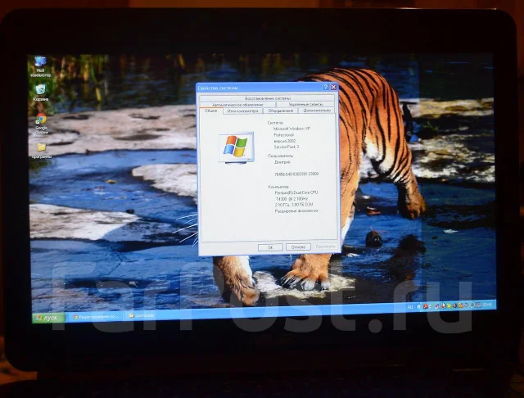Open the Имя компьютера tab

[242, 111]
